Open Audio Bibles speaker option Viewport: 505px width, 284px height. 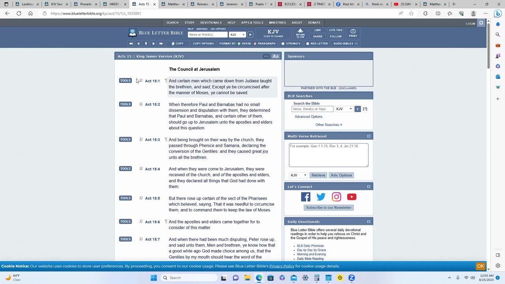point(346,43)
